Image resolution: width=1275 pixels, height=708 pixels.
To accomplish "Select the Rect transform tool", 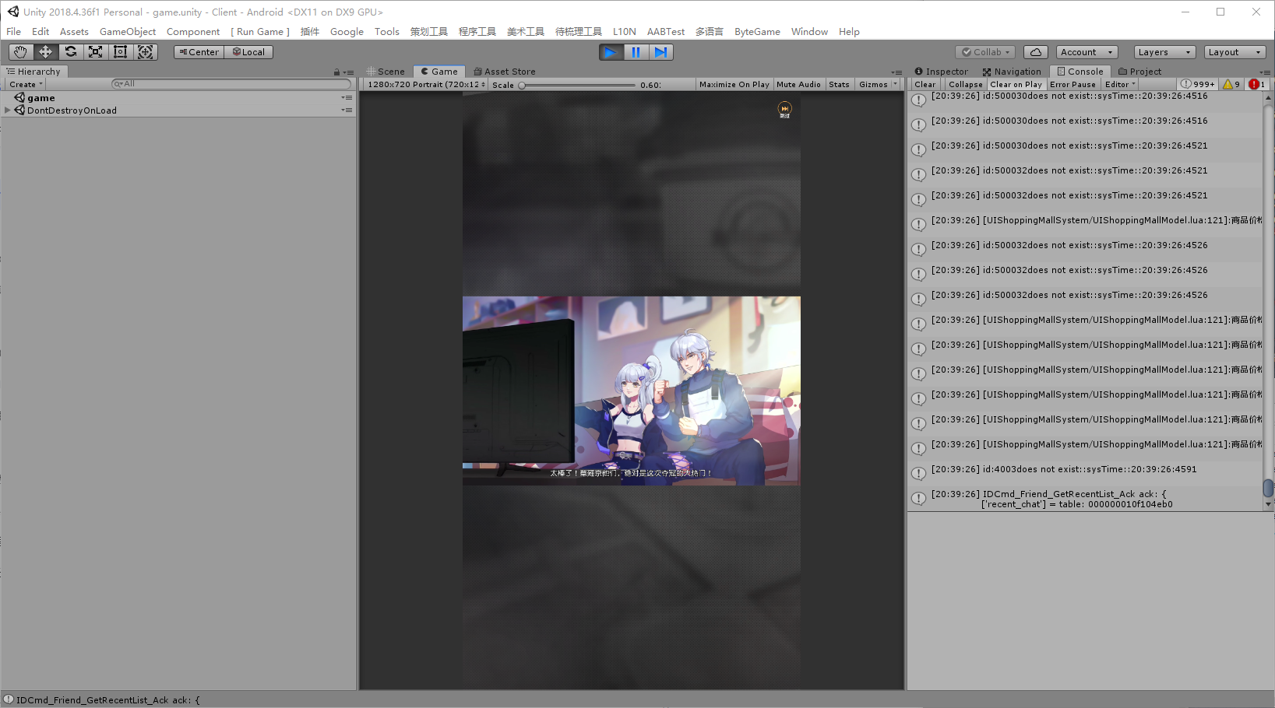I will pos(120,52).
